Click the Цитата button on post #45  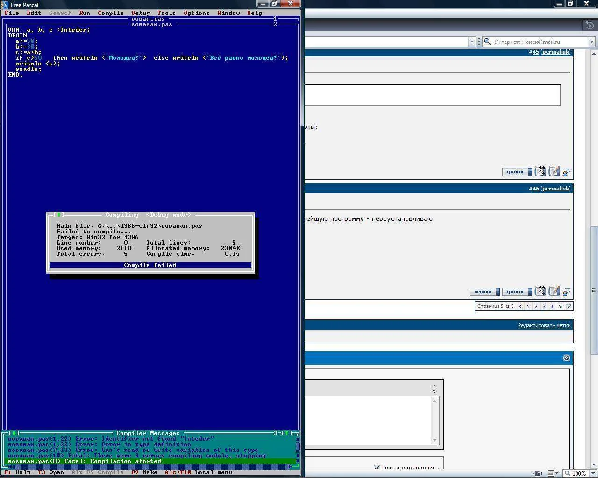pos(517,172)
